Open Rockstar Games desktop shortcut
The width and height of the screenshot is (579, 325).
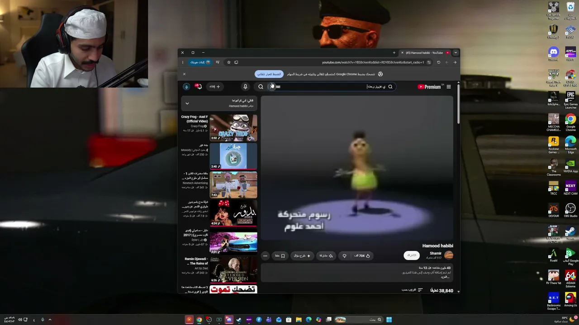coord(553,145)
